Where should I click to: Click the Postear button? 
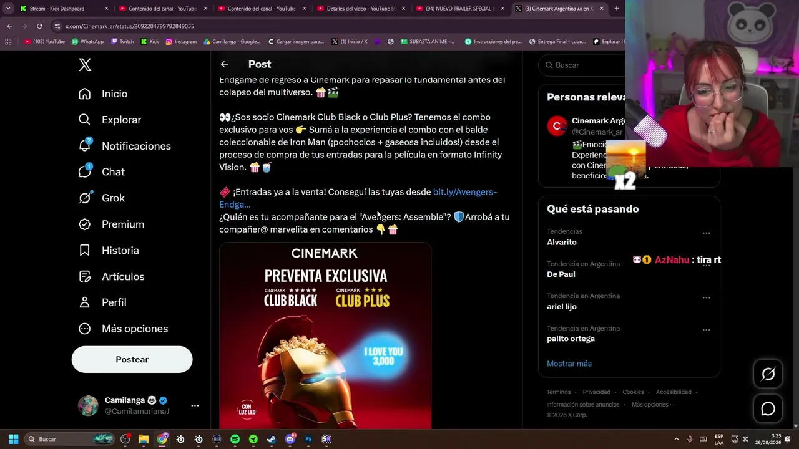[x=132, y=359]
